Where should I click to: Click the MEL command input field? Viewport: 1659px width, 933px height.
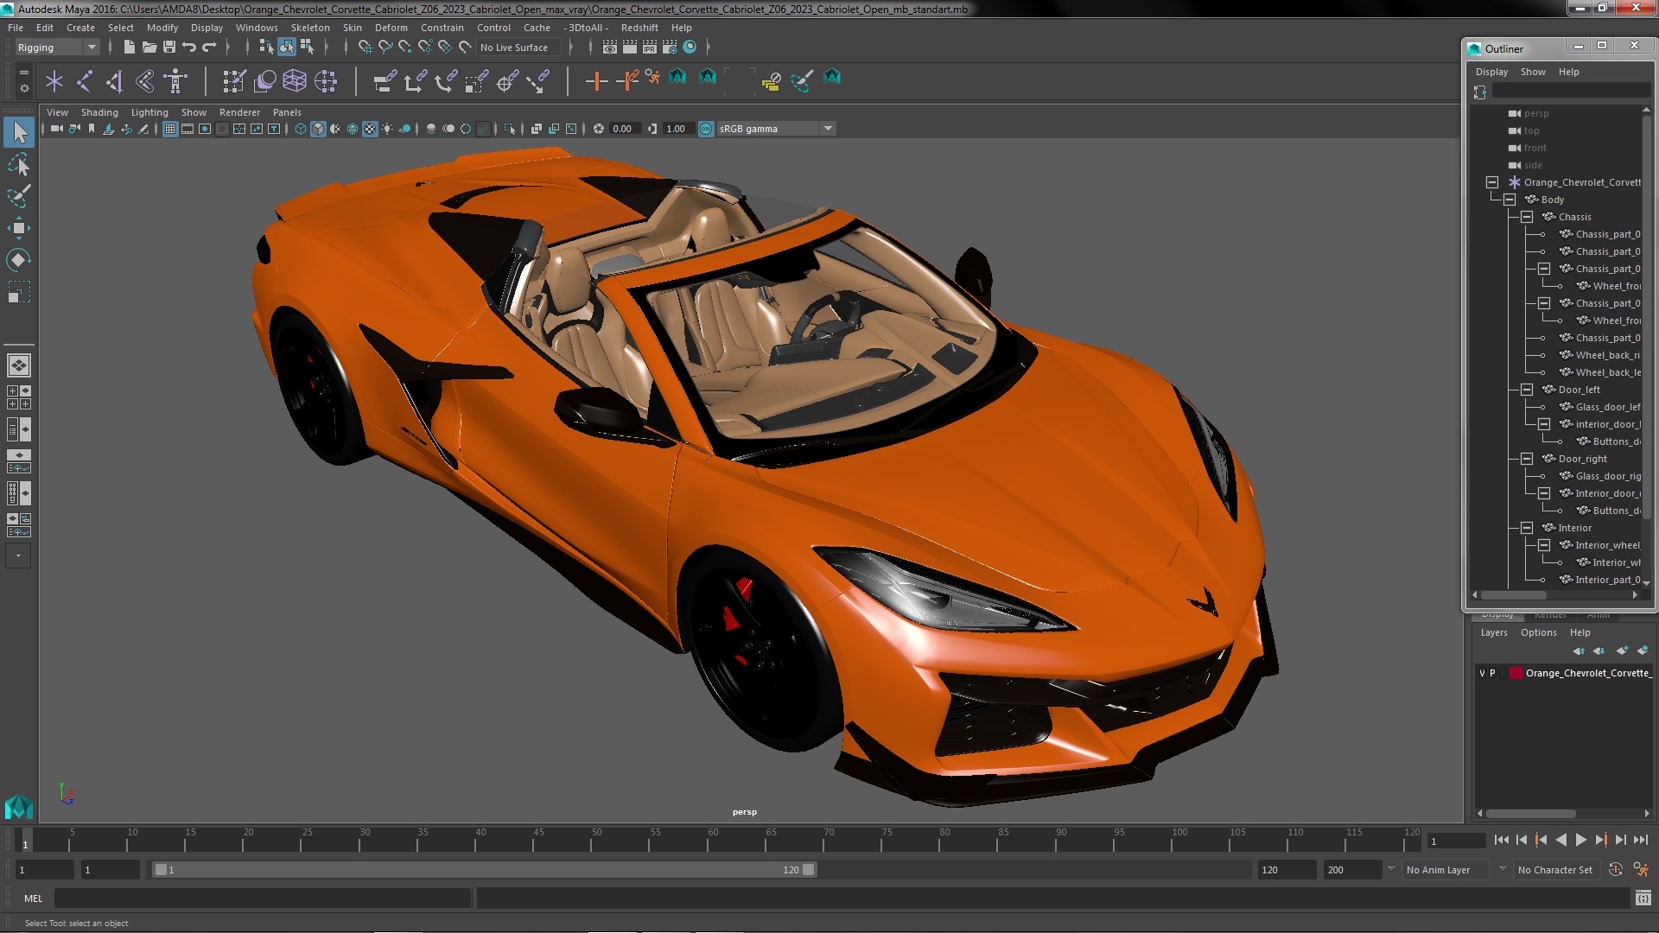(x=263, y=898)
